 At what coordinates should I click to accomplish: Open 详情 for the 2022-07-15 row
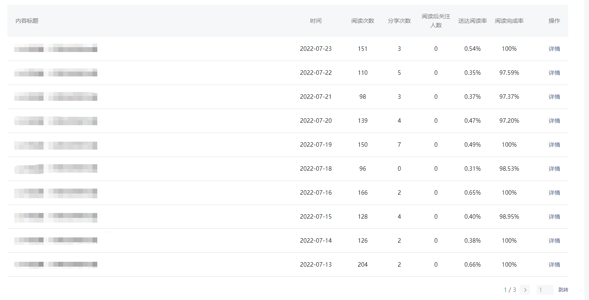(x=554, y=217)
